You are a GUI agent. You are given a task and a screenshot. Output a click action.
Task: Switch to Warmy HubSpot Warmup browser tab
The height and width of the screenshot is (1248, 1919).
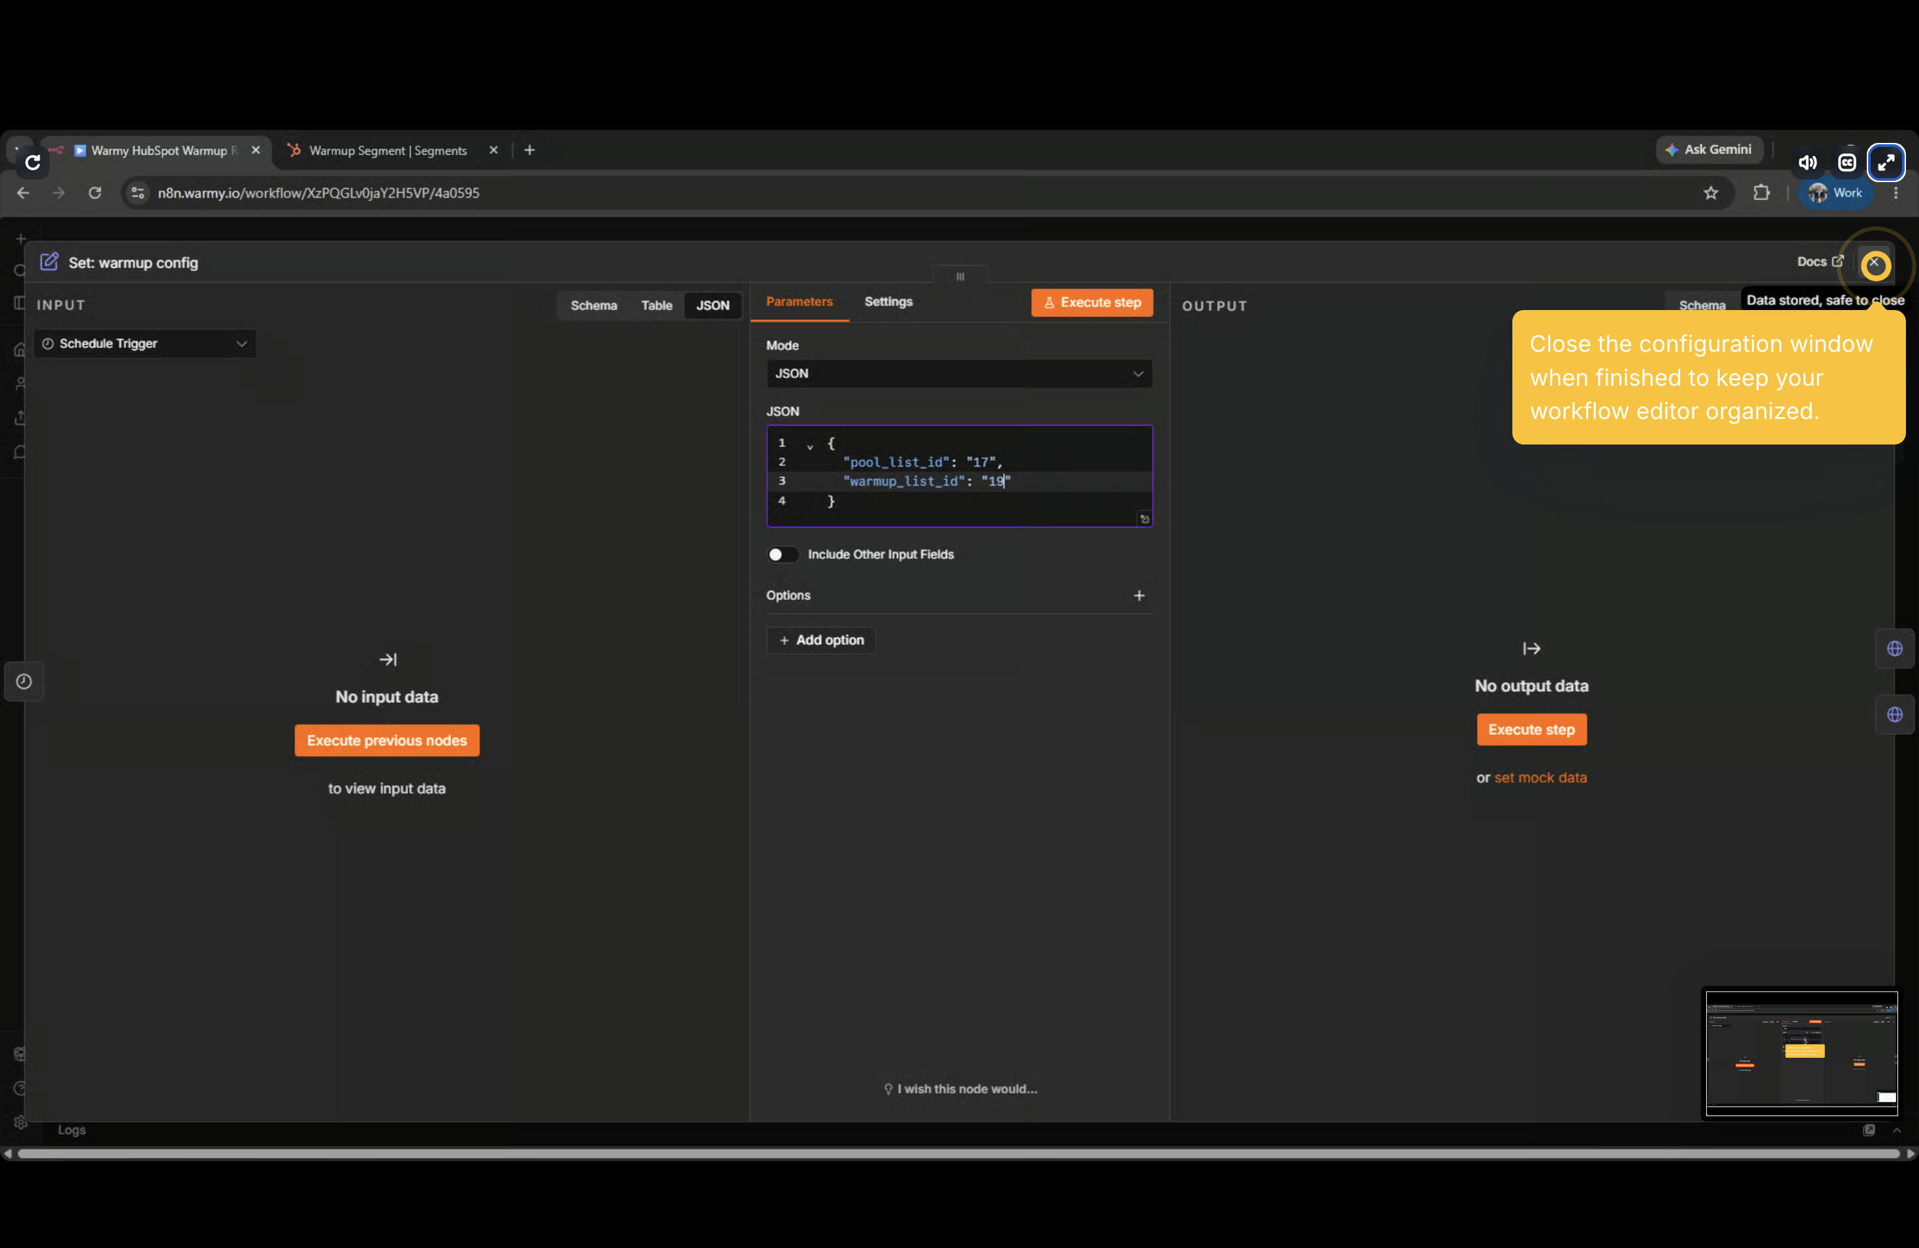[158, 151]
